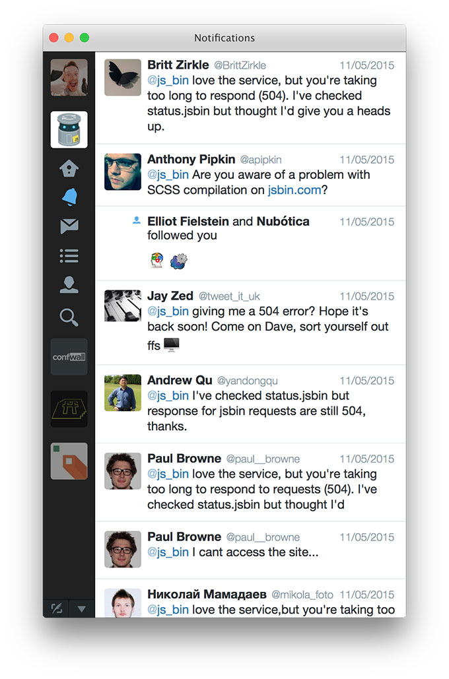Click the compose tweet icon at bottom
The width and height of the screenshot is (449, 679).
coord(57,608)
